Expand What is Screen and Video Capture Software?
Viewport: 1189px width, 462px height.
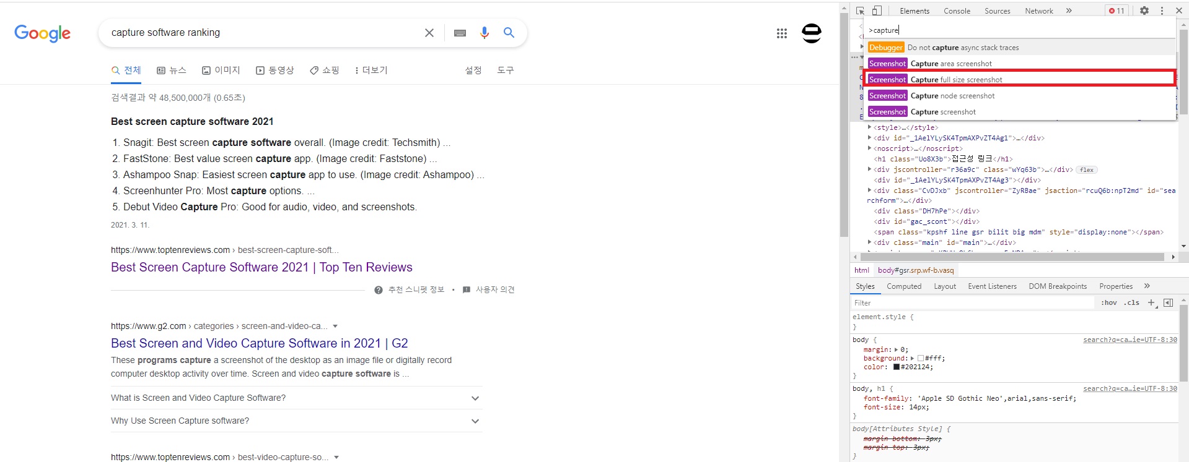296,398
